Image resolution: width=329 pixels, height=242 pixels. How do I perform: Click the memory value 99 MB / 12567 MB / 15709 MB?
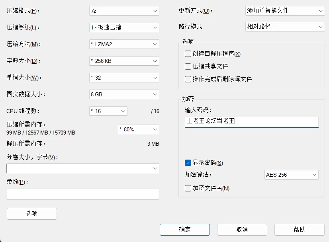tap(41, 133)
